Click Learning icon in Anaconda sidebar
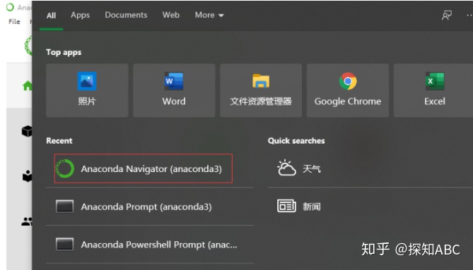 coord(27,176)
